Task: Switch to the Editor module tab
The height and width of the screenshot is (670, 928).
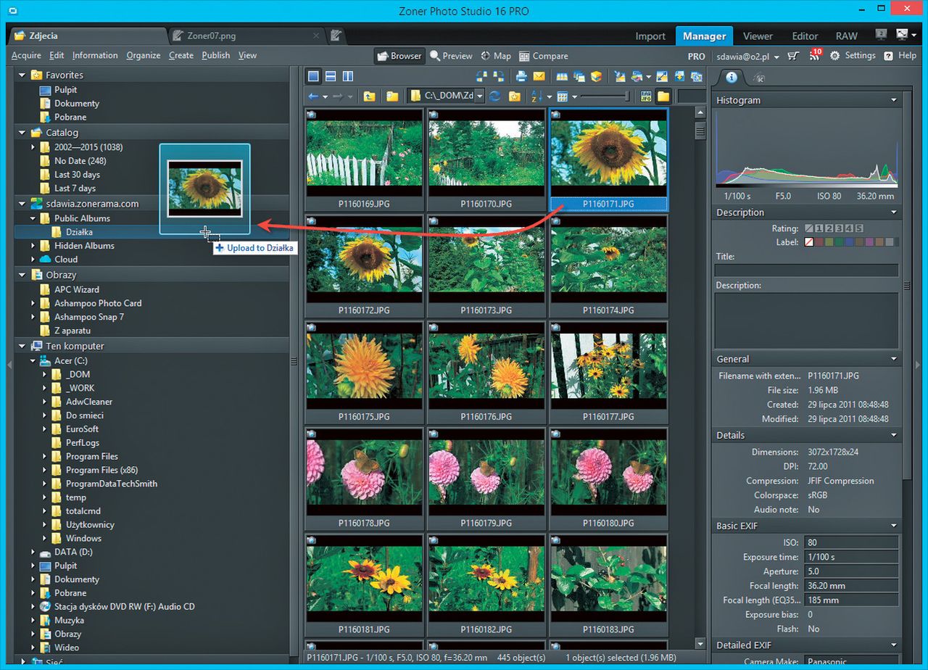Action: click(805, 36)
